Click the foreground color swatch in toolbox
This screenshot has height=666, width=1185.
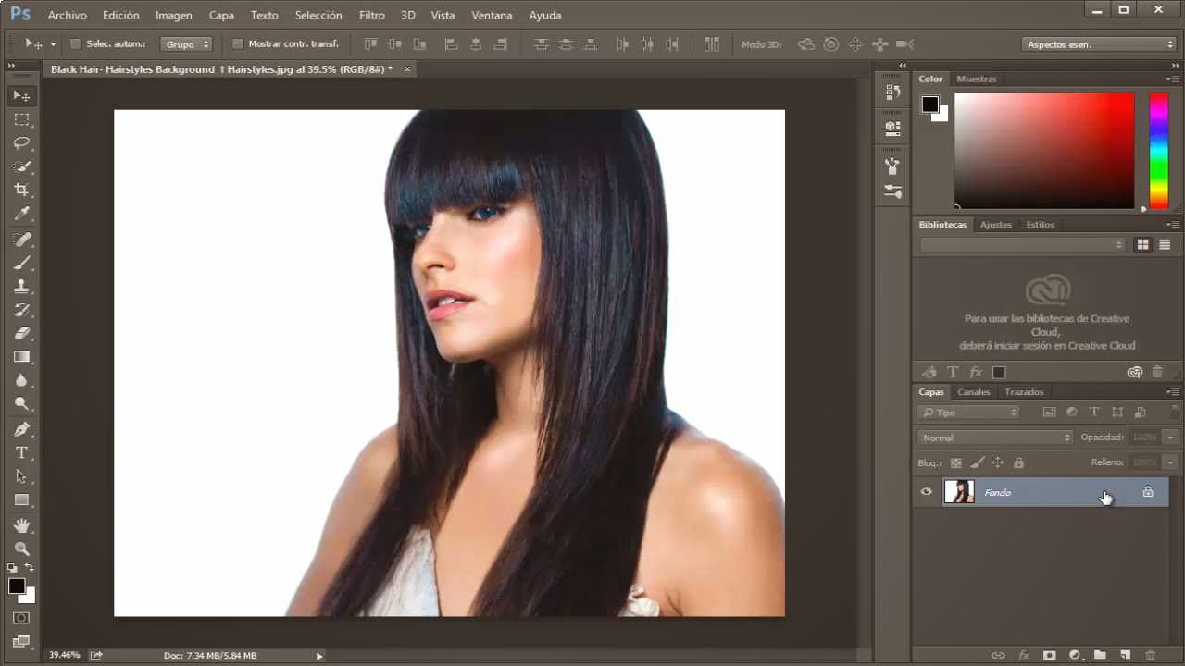click(17, 586)
